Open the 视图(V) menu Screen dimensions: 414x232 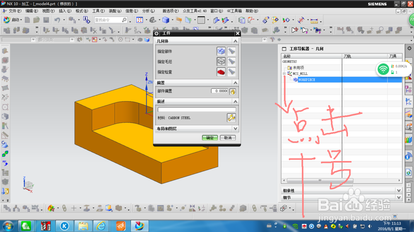(48, 11)
